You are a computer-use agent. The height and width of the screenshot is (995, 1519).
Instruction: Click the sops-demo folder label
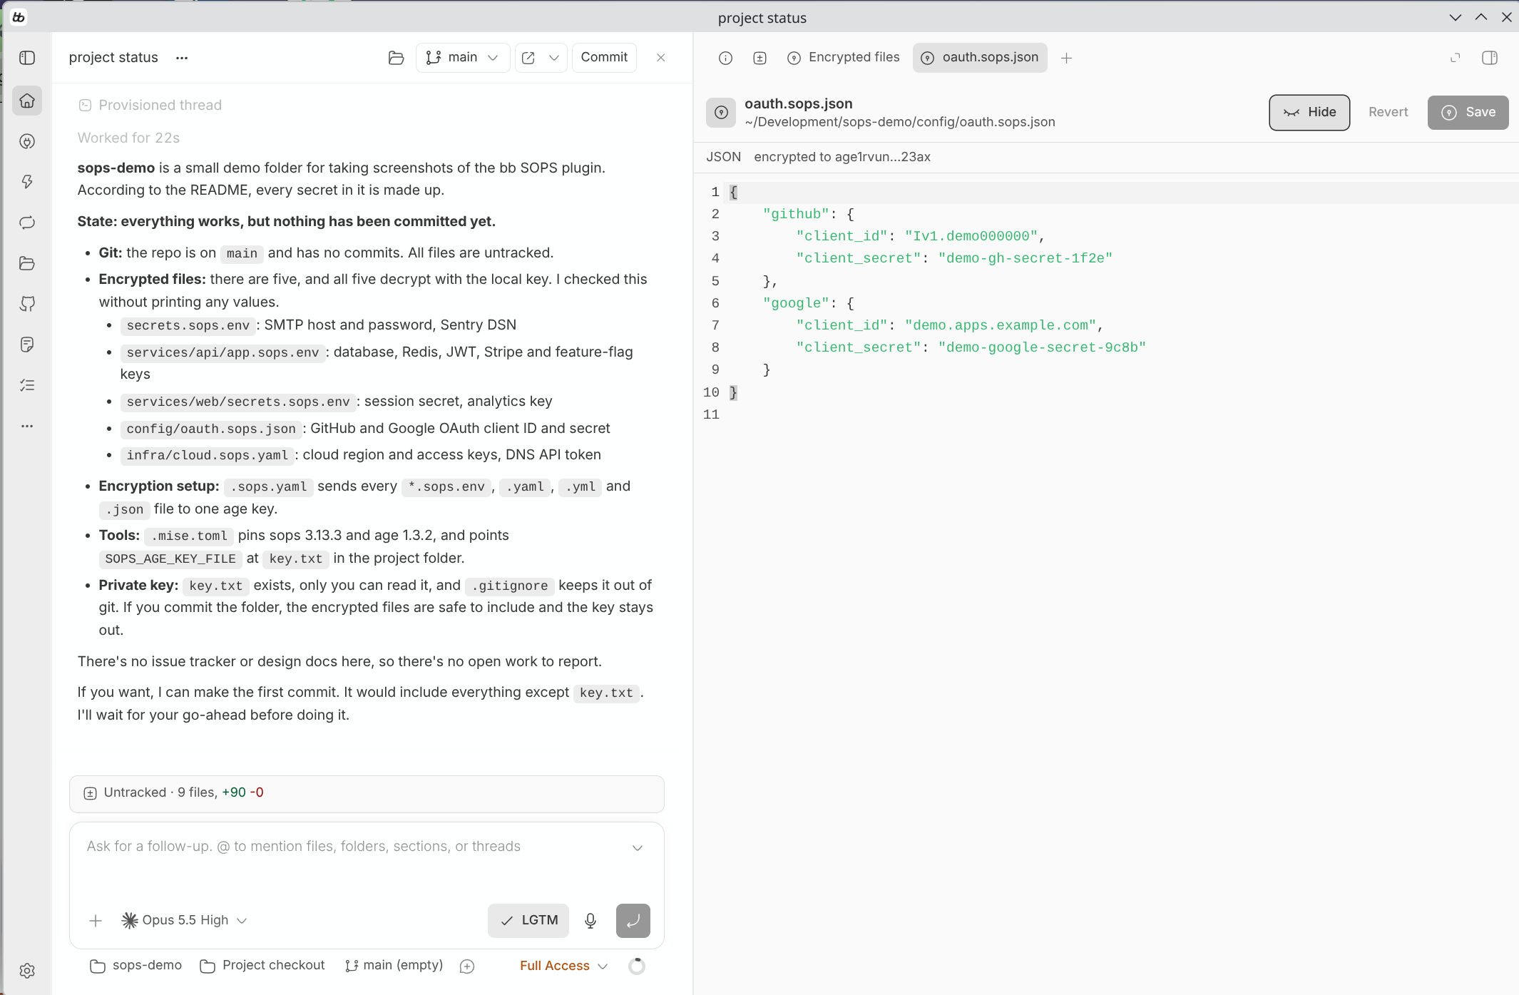[x=136, y=966]
